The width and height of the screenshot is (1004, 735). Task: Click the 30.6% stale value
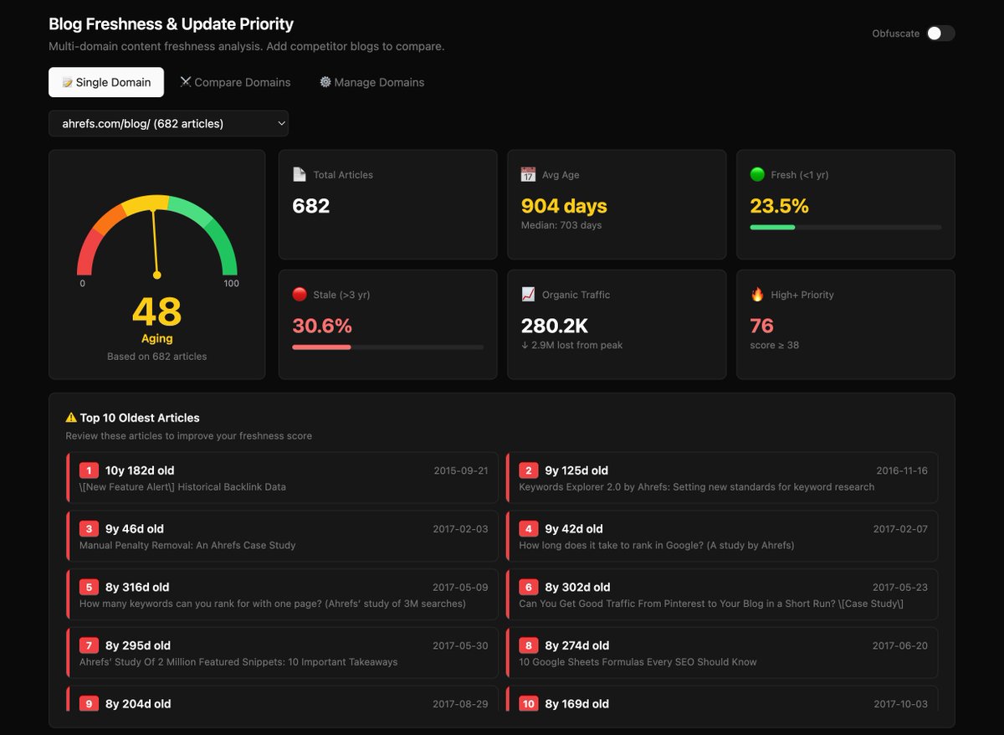coord(322,326)
